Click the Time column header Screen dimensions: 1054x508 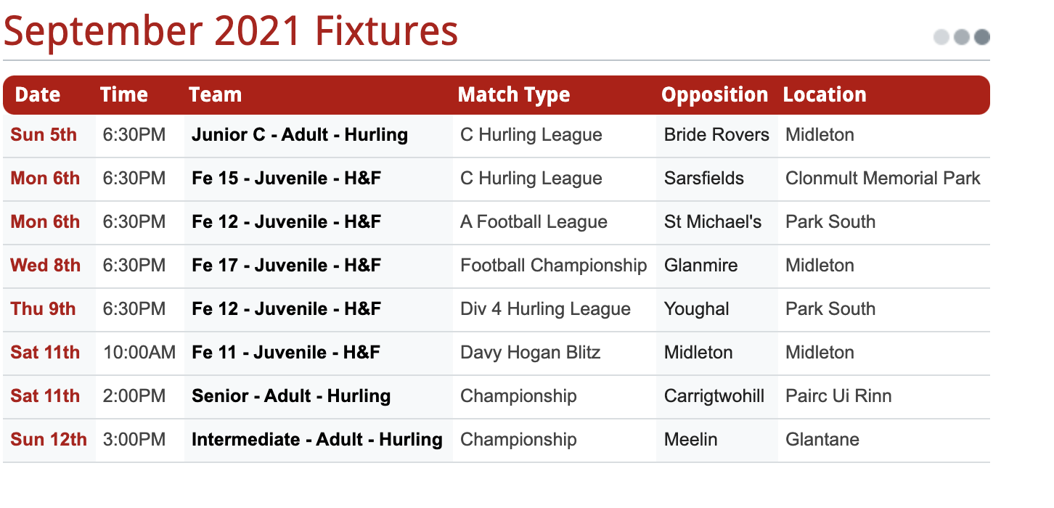coord(124,95)
